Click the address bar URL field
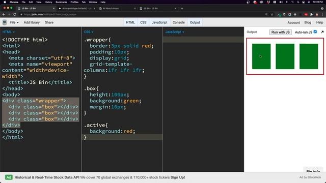Viewport: 326px width, 183px height. [144, 14]
